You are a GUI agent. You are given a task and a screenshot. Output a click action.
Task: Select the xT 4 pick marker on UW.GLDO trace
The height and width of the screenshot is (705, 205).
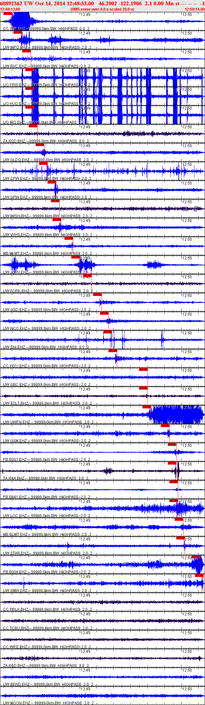tap(40, 145)
